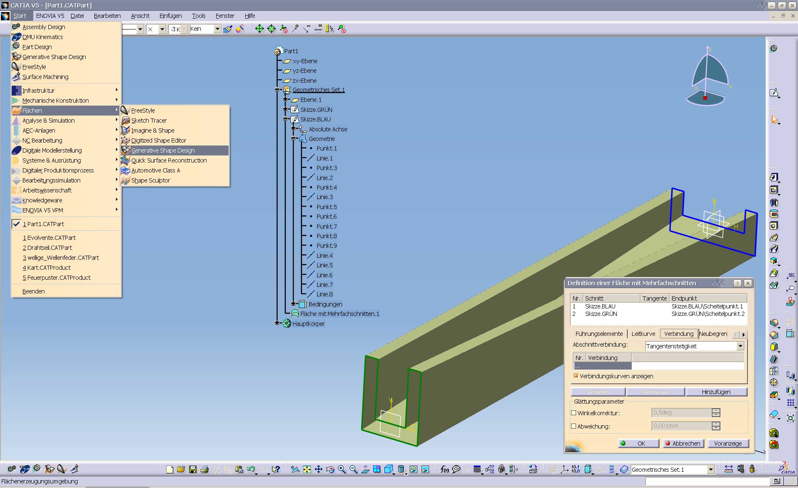Click the Measure Inertia weight icon

(752, 469)
